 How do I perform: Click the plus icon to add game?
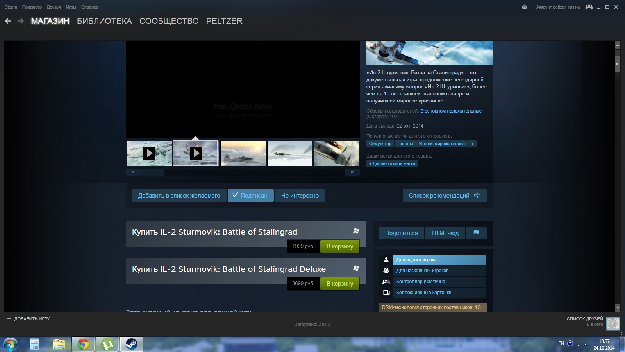[9, 319]
